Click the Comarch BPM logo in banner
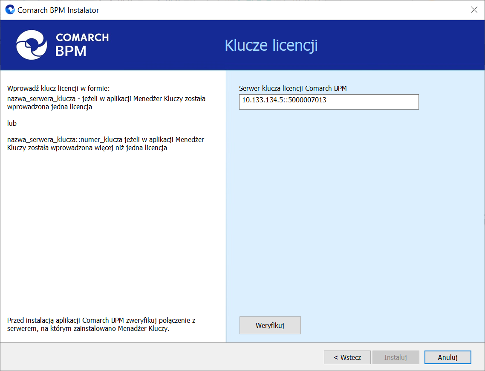The image size is (485, 371). (x=62, y=45)
